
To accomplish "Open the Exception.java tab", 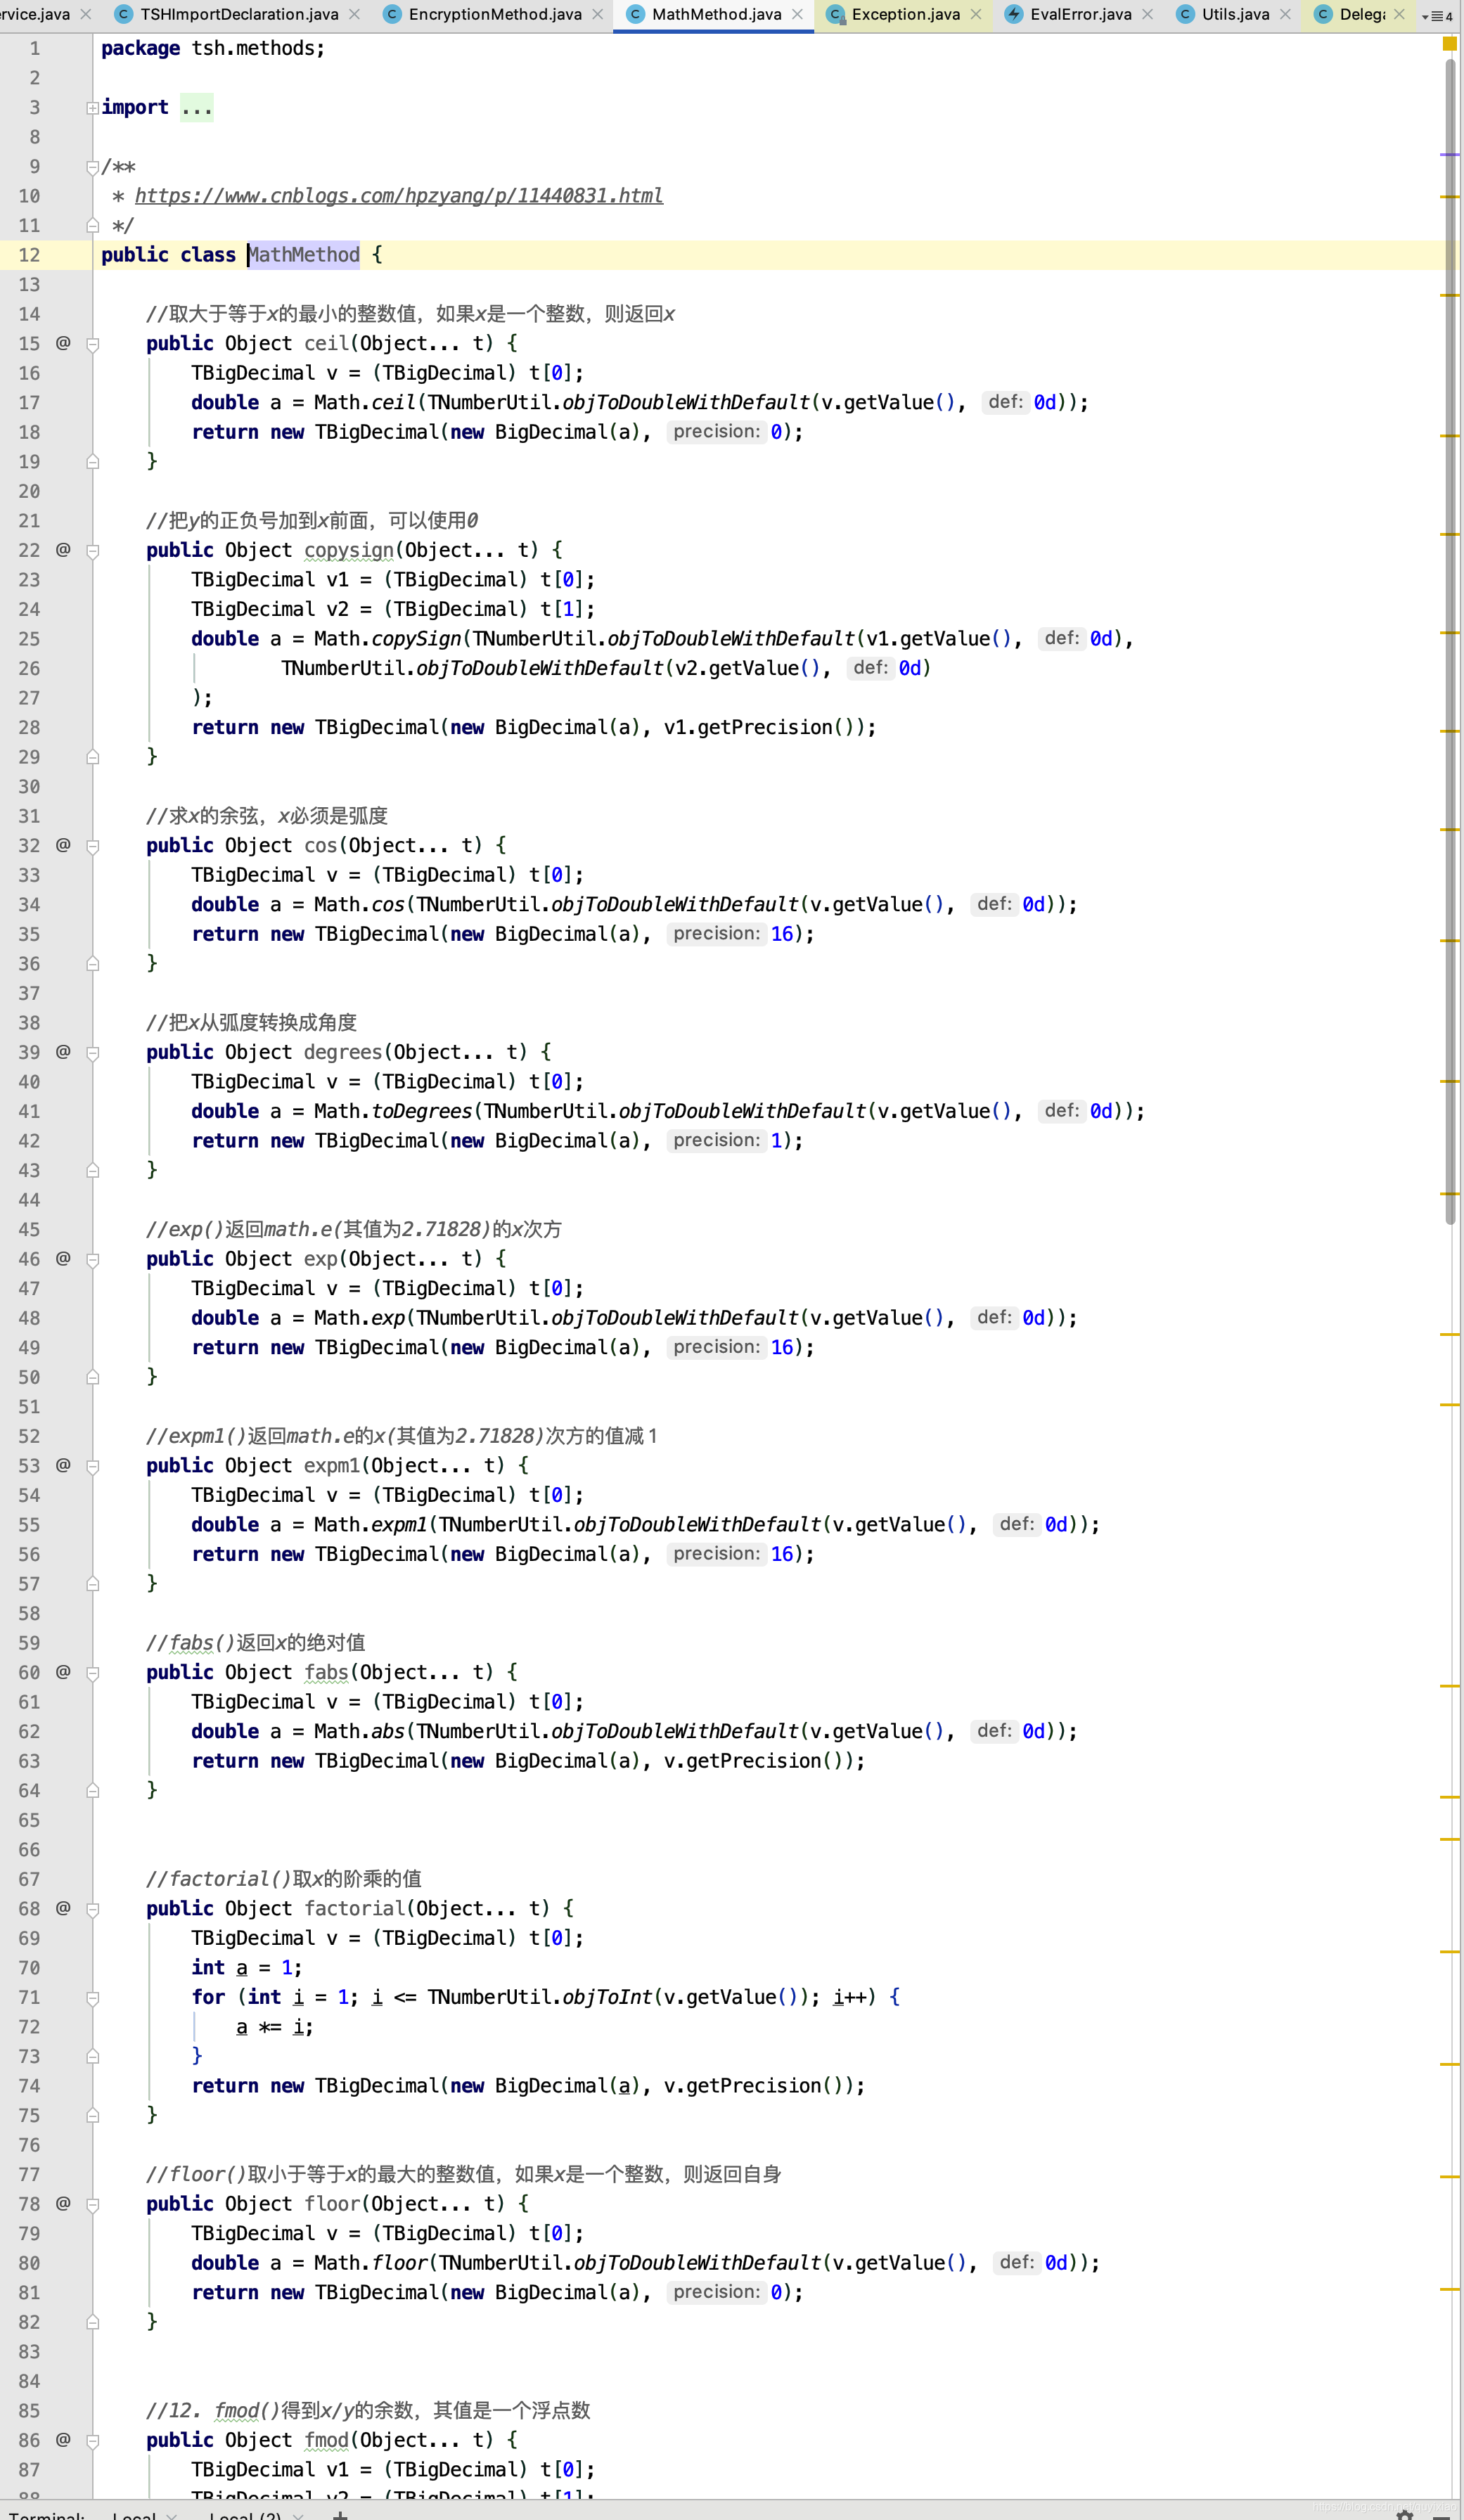I will pos(905,14).
